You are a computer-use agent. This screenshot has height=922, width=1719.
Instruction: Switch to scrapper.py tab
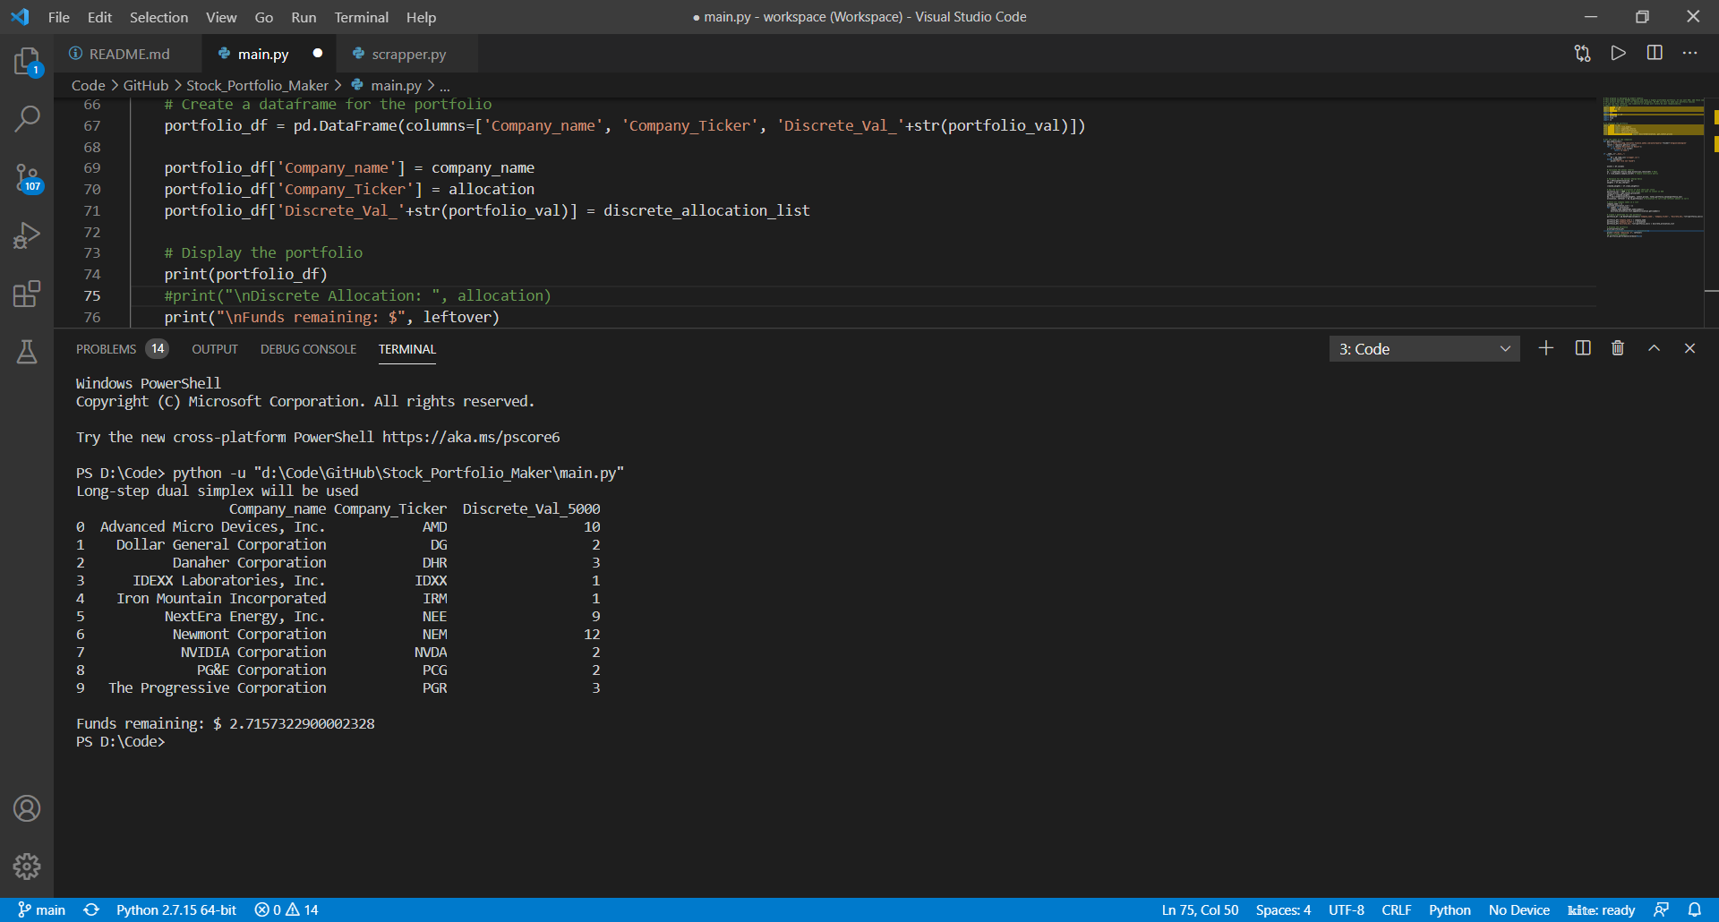(407, 54)
